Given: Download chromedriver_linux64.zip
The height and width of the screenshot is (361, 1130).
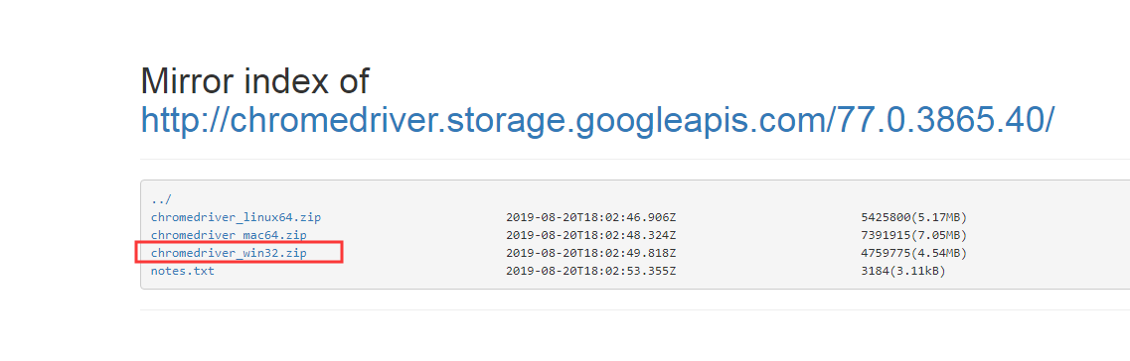Looking at the screenshot, I should pyautogui.click(x=236, y=217).
